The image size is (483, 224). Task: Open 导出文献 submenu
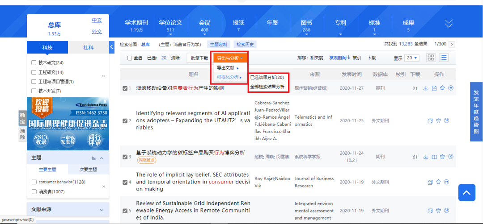click(x=228, y=68)
